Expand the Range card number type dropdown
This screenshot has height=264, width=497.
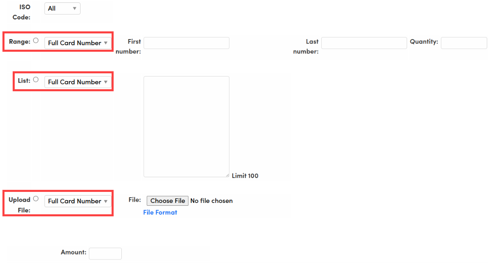(78, 43)
